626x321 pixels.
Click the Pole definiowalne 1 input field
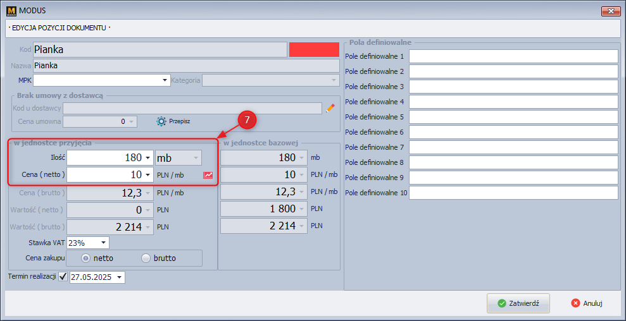(513, 56)
